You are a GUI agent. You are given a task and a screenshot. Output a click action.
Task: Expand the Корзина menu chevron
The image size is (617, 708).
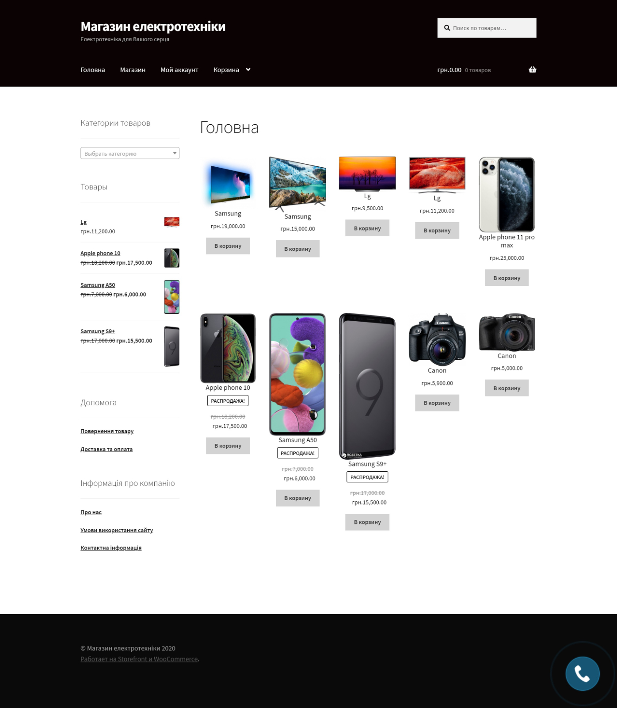[248, 69]
